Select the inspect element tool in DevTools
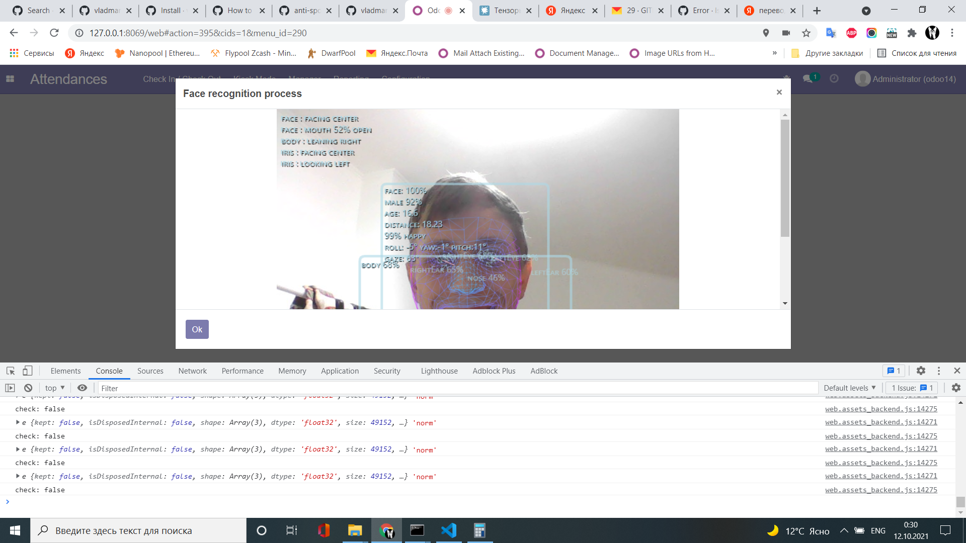Viewport: 966px width, 543px height. coord(10,371)
